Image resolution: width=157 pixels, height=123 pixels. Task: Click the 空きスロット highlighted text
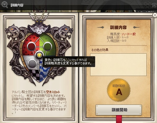(x=53, y=92)
